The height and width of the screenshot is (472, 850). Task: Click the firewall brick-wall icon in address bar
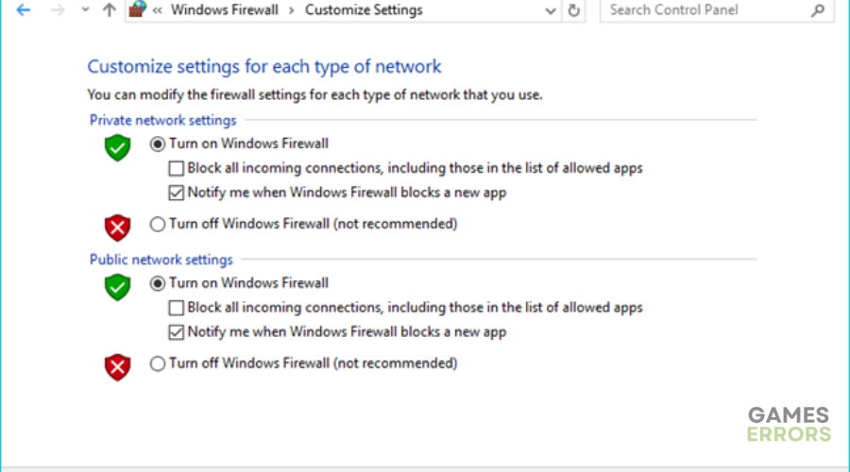tap(138, 9)
